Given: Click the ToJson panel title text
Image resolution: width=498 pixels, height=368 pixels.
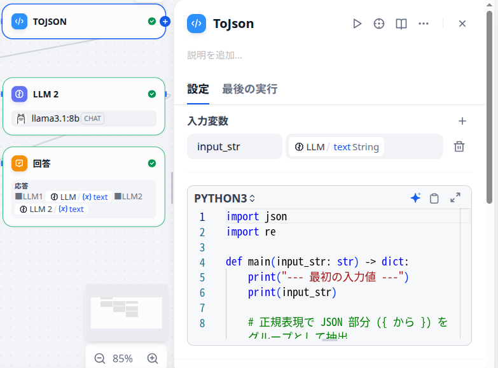Looking at the screenshot, I should click(233, 24).
